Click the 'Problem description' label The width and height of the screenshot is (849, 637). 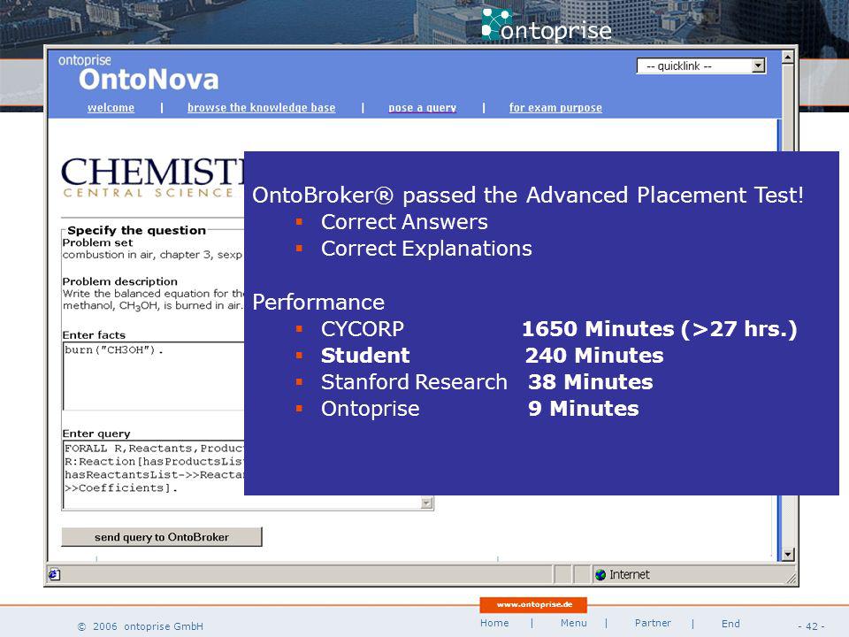[x=119, y=281]
